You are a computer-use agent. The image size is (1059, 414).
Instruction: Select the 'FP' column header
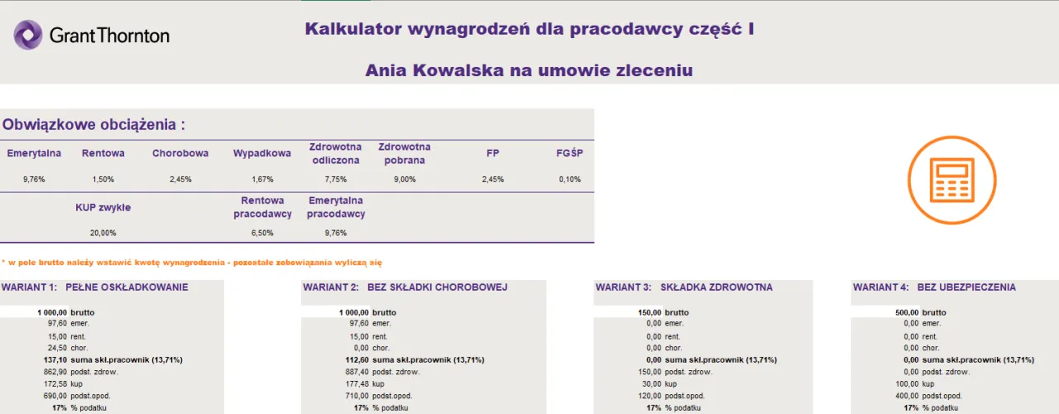(492, 153)
